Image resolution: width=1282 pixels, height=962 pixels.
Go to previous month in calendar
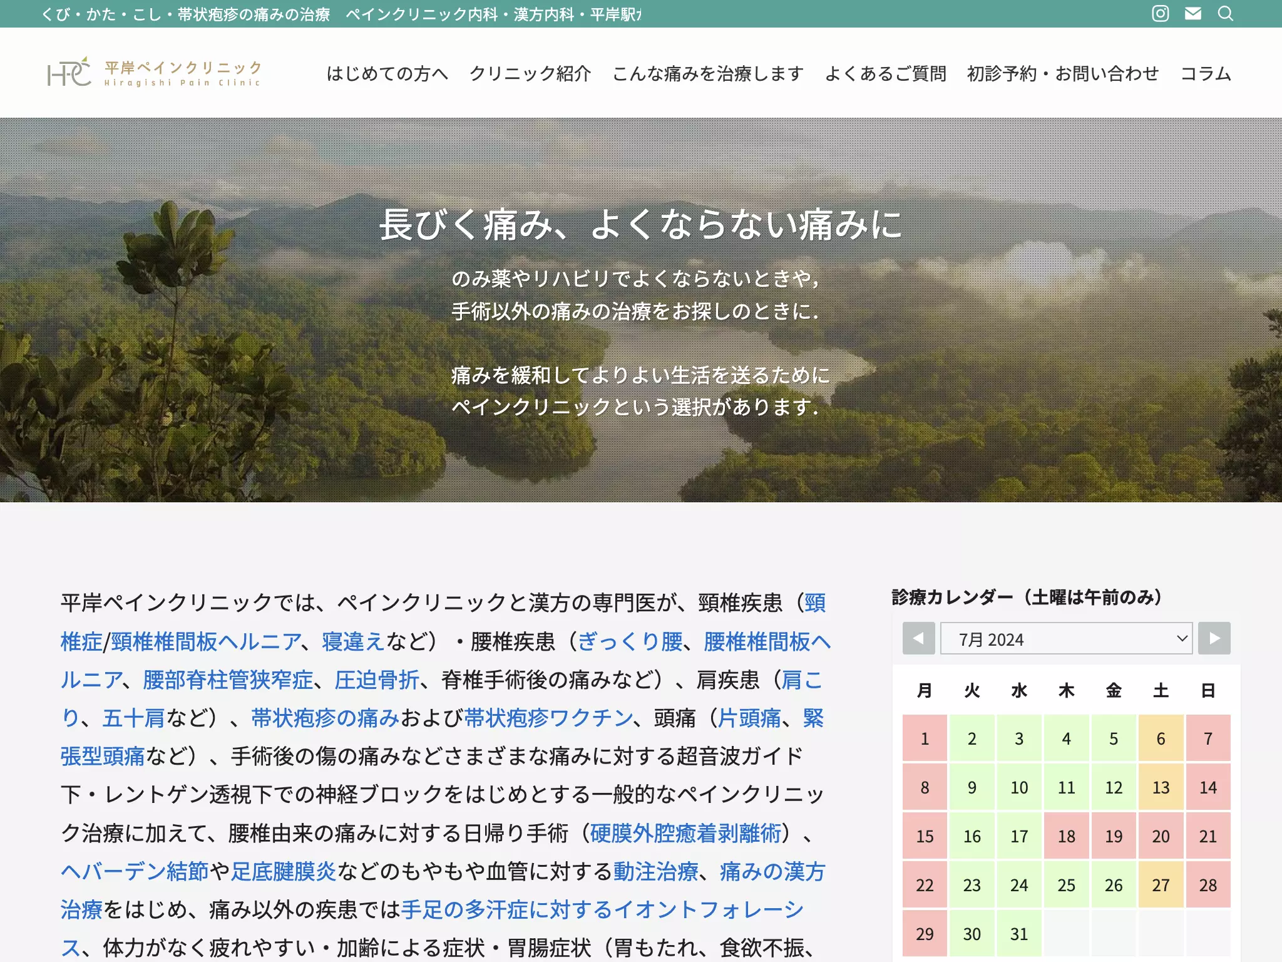point(918,638)
